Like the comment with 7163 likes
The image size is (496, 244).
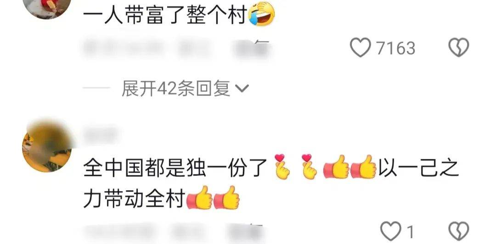360,47
